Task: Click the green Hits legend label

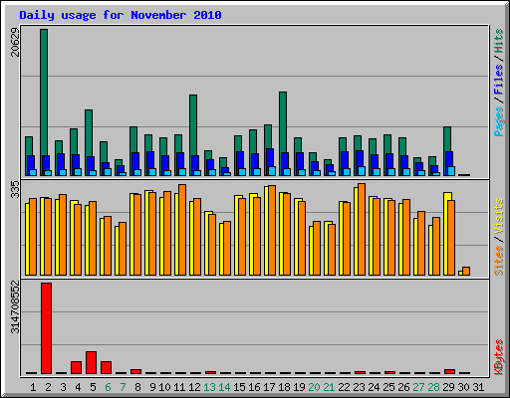Action: point(498,41)
